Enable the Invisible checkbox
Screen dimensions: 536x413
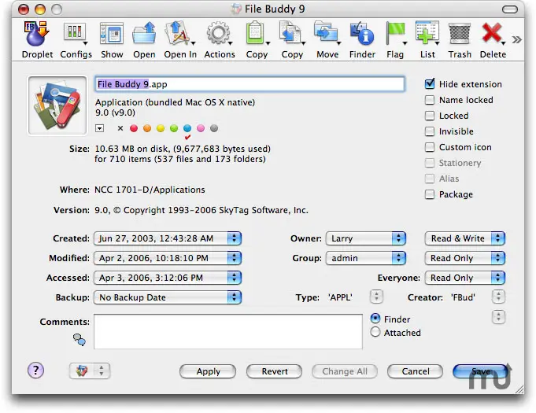click(x=430, y=131)
